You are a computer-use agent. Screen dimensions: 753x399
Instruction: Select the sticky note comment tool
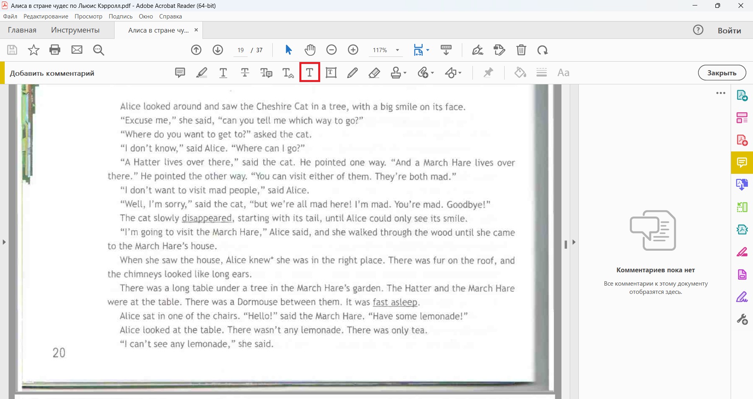(x=180, y=73)
